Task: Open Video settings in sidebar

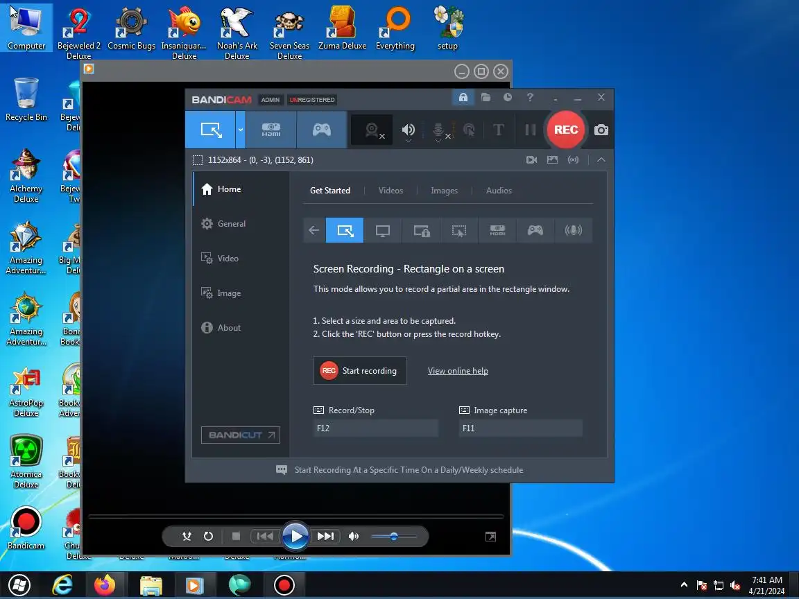Action: pos(241,258)
